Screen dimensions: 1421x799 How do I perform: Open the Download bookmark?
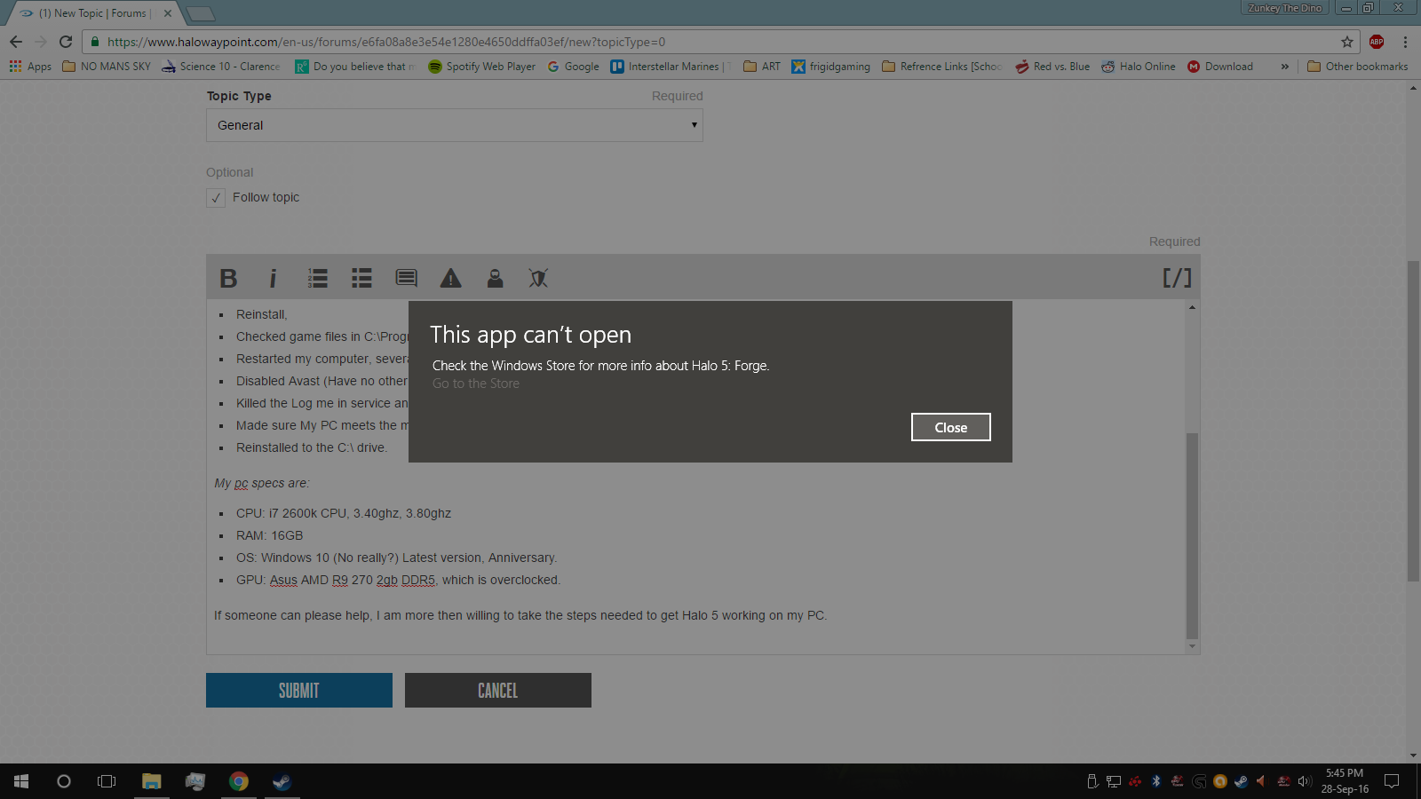point(1219,67)
